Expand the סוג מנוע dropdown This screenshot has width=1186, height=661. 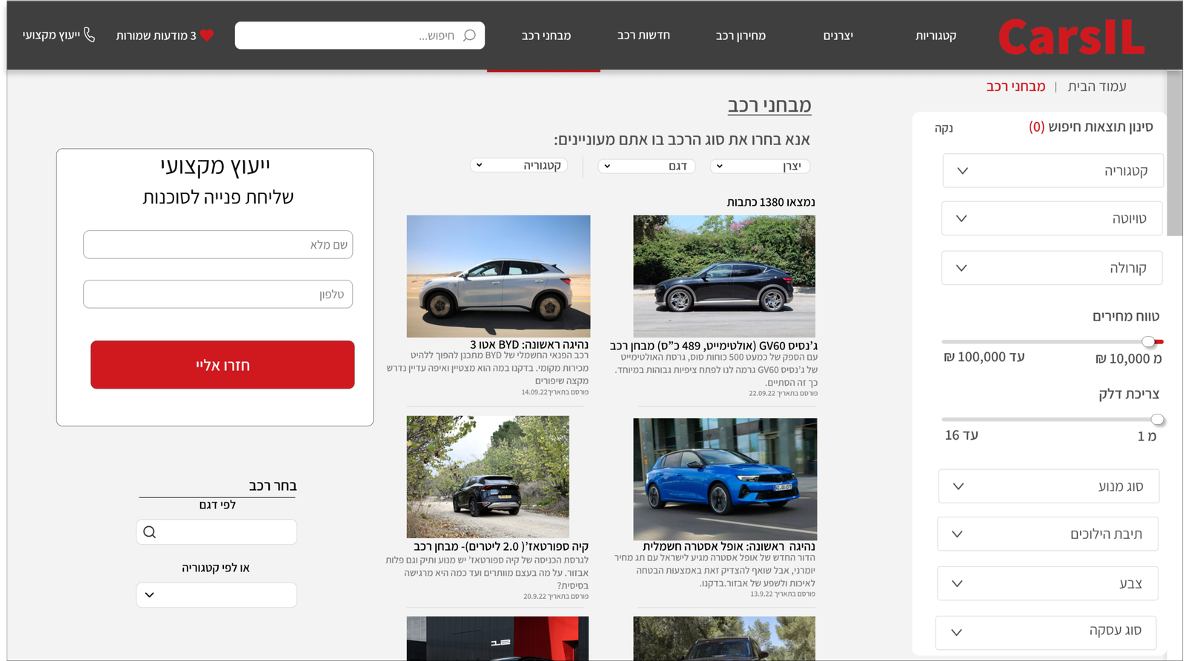click(x=1048, y=486)
